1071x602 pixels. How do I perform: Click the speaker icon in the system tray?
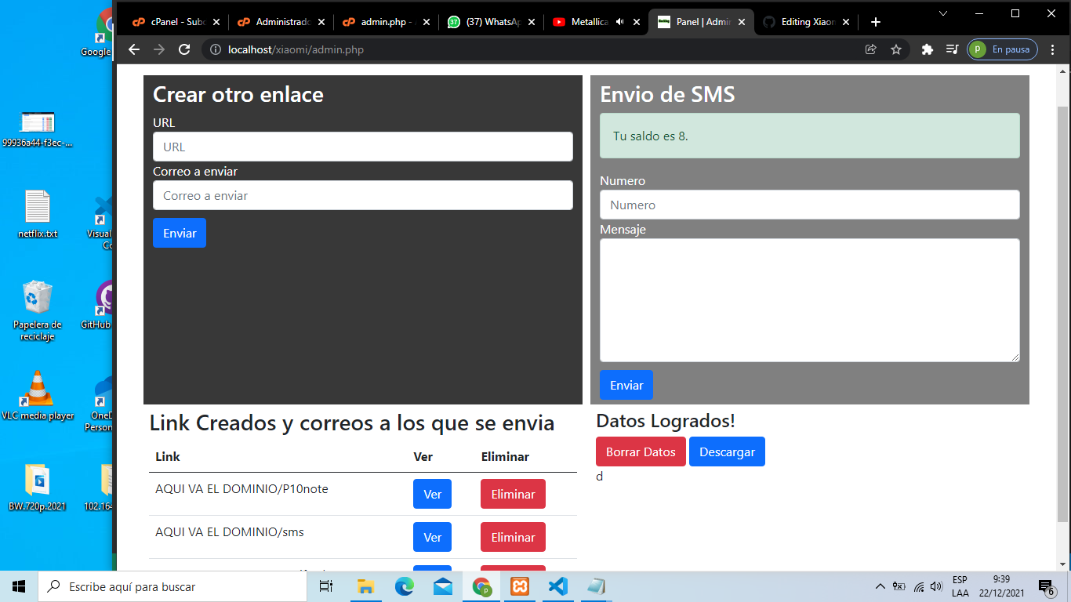(938, 586)
